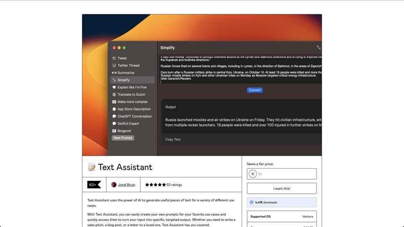Click the info icon next to downloads count
404x227 pixels.
tap(252, 202)
